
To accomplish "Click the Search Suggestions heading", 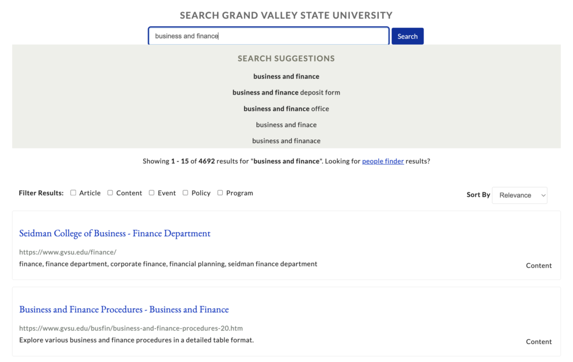I will coord(286,59).
